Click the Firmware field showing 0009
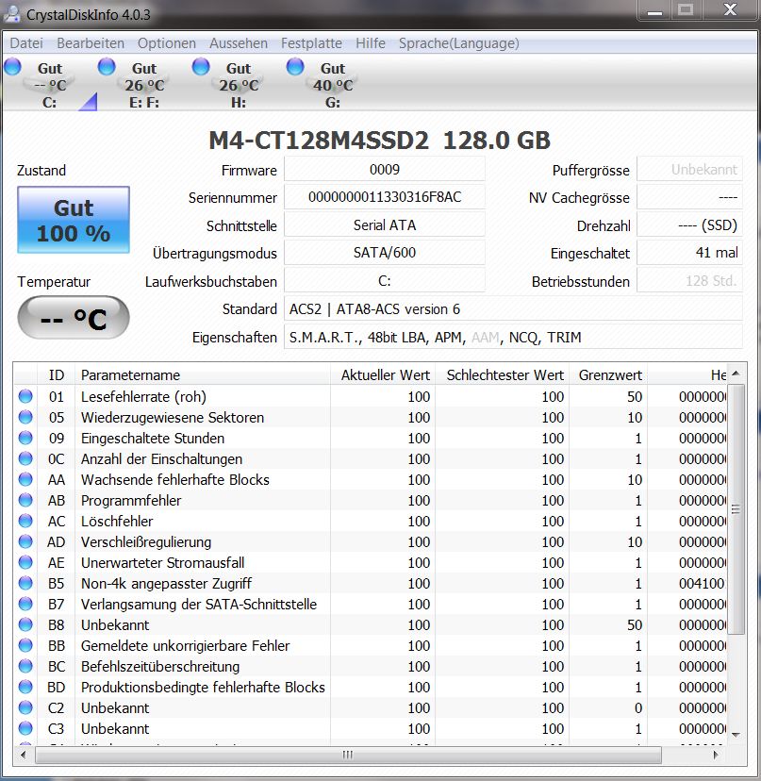Screen dimensions: 761x781 (x=385, y=170)
